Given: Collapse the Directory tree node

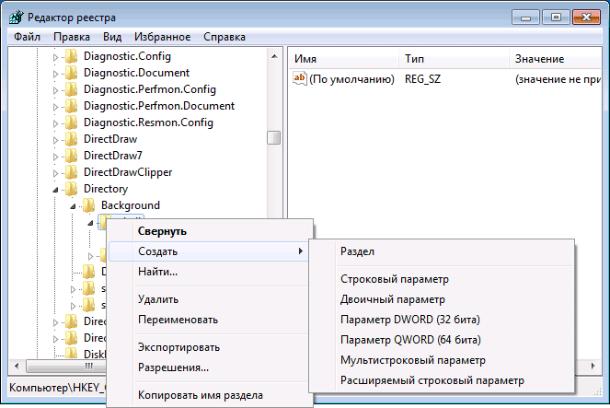Looking at the screenshot, I should point(55,190).
